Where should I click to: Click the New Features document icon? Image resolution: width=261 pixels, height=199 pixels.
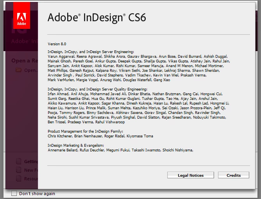[x=18, y=170]
